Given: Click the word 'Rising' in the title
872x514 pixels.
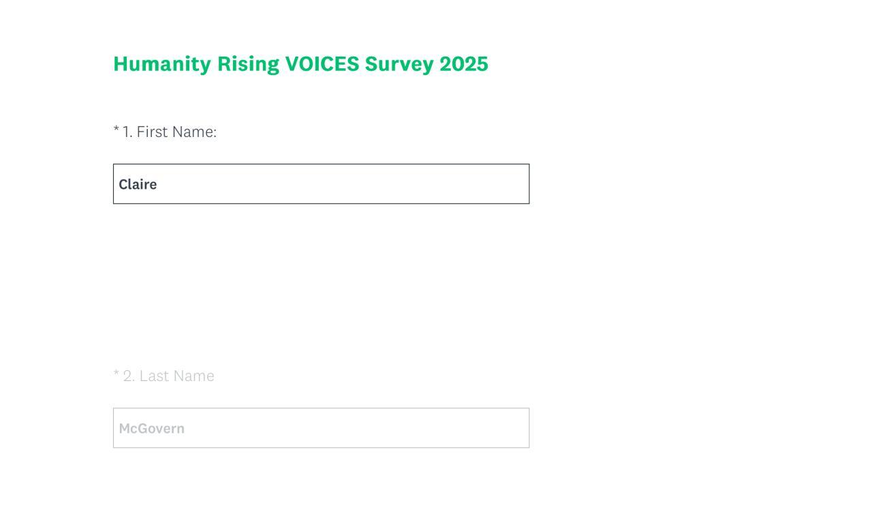Looking at the screenshot, I should pos(248,64).
